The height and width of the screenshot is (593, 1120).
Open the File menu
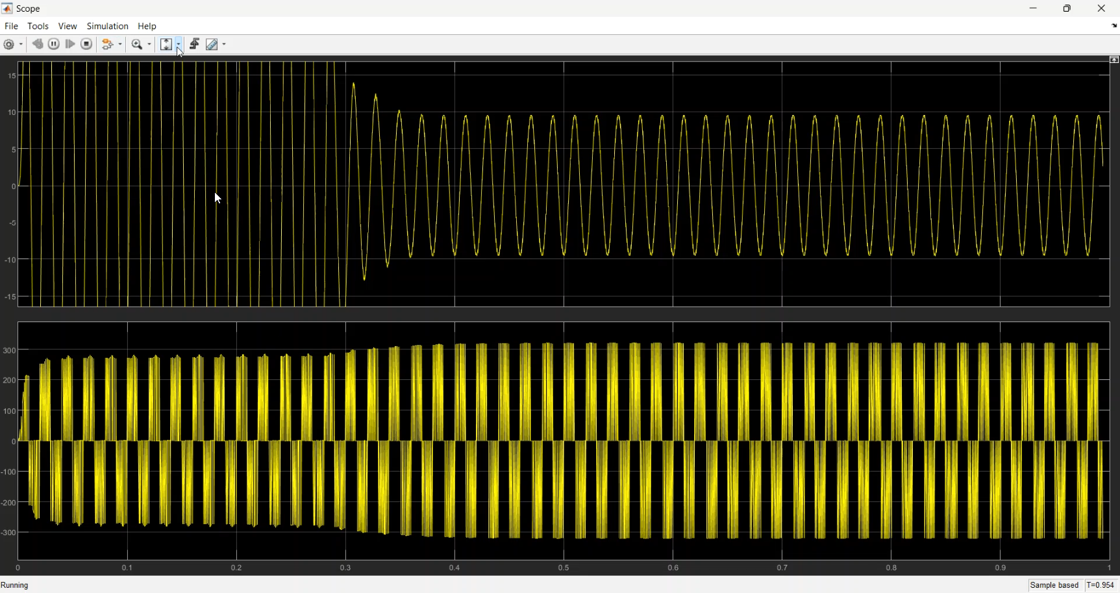click(11, 26)
